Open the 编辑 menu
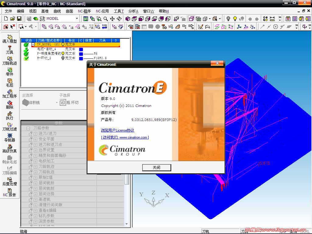Screen dimensions: 312x234 [20, 11]
